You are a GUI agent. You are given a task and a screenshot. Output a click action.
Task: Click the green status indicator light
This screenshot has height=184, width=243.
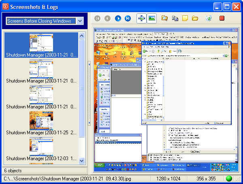pyautogui.click(x=229, y=178)
